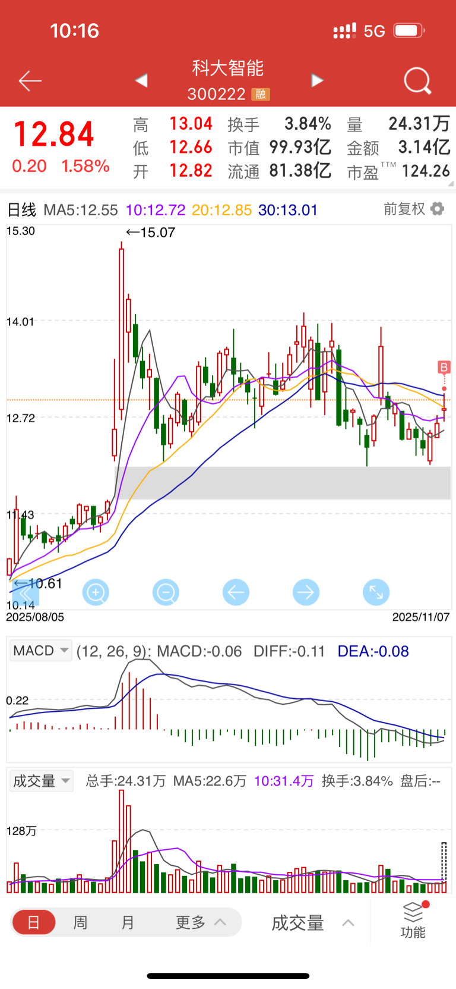
Task: Expand chart to fullscreen
Action: [x=376, y=592]
